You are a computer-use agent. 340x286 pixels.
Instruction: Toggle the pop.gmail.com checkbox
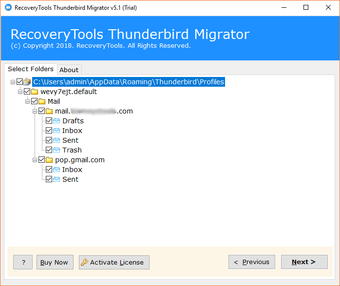41,160
